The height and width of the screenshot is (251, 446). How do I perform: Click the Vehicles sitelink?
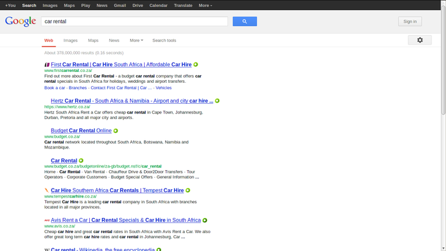coord(164,88)
